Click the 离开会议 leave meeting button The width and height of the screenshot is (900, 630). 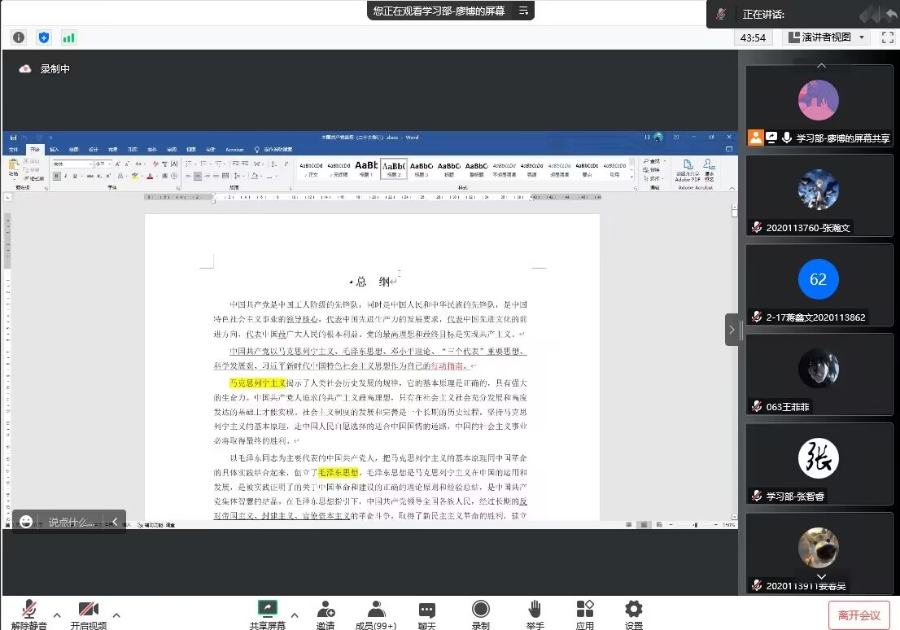pyautogui.click(x=858, y=615)
